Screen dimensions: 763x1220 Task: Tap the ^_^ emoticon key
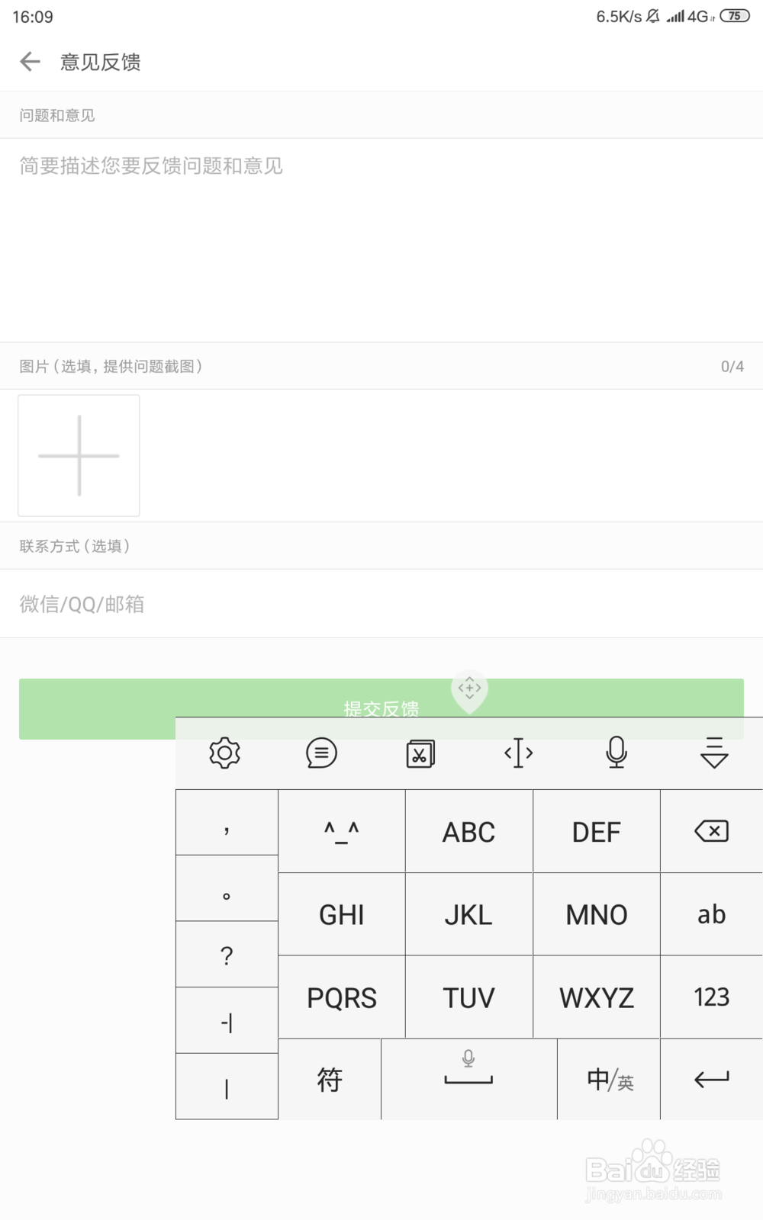[x=342, y=831]
